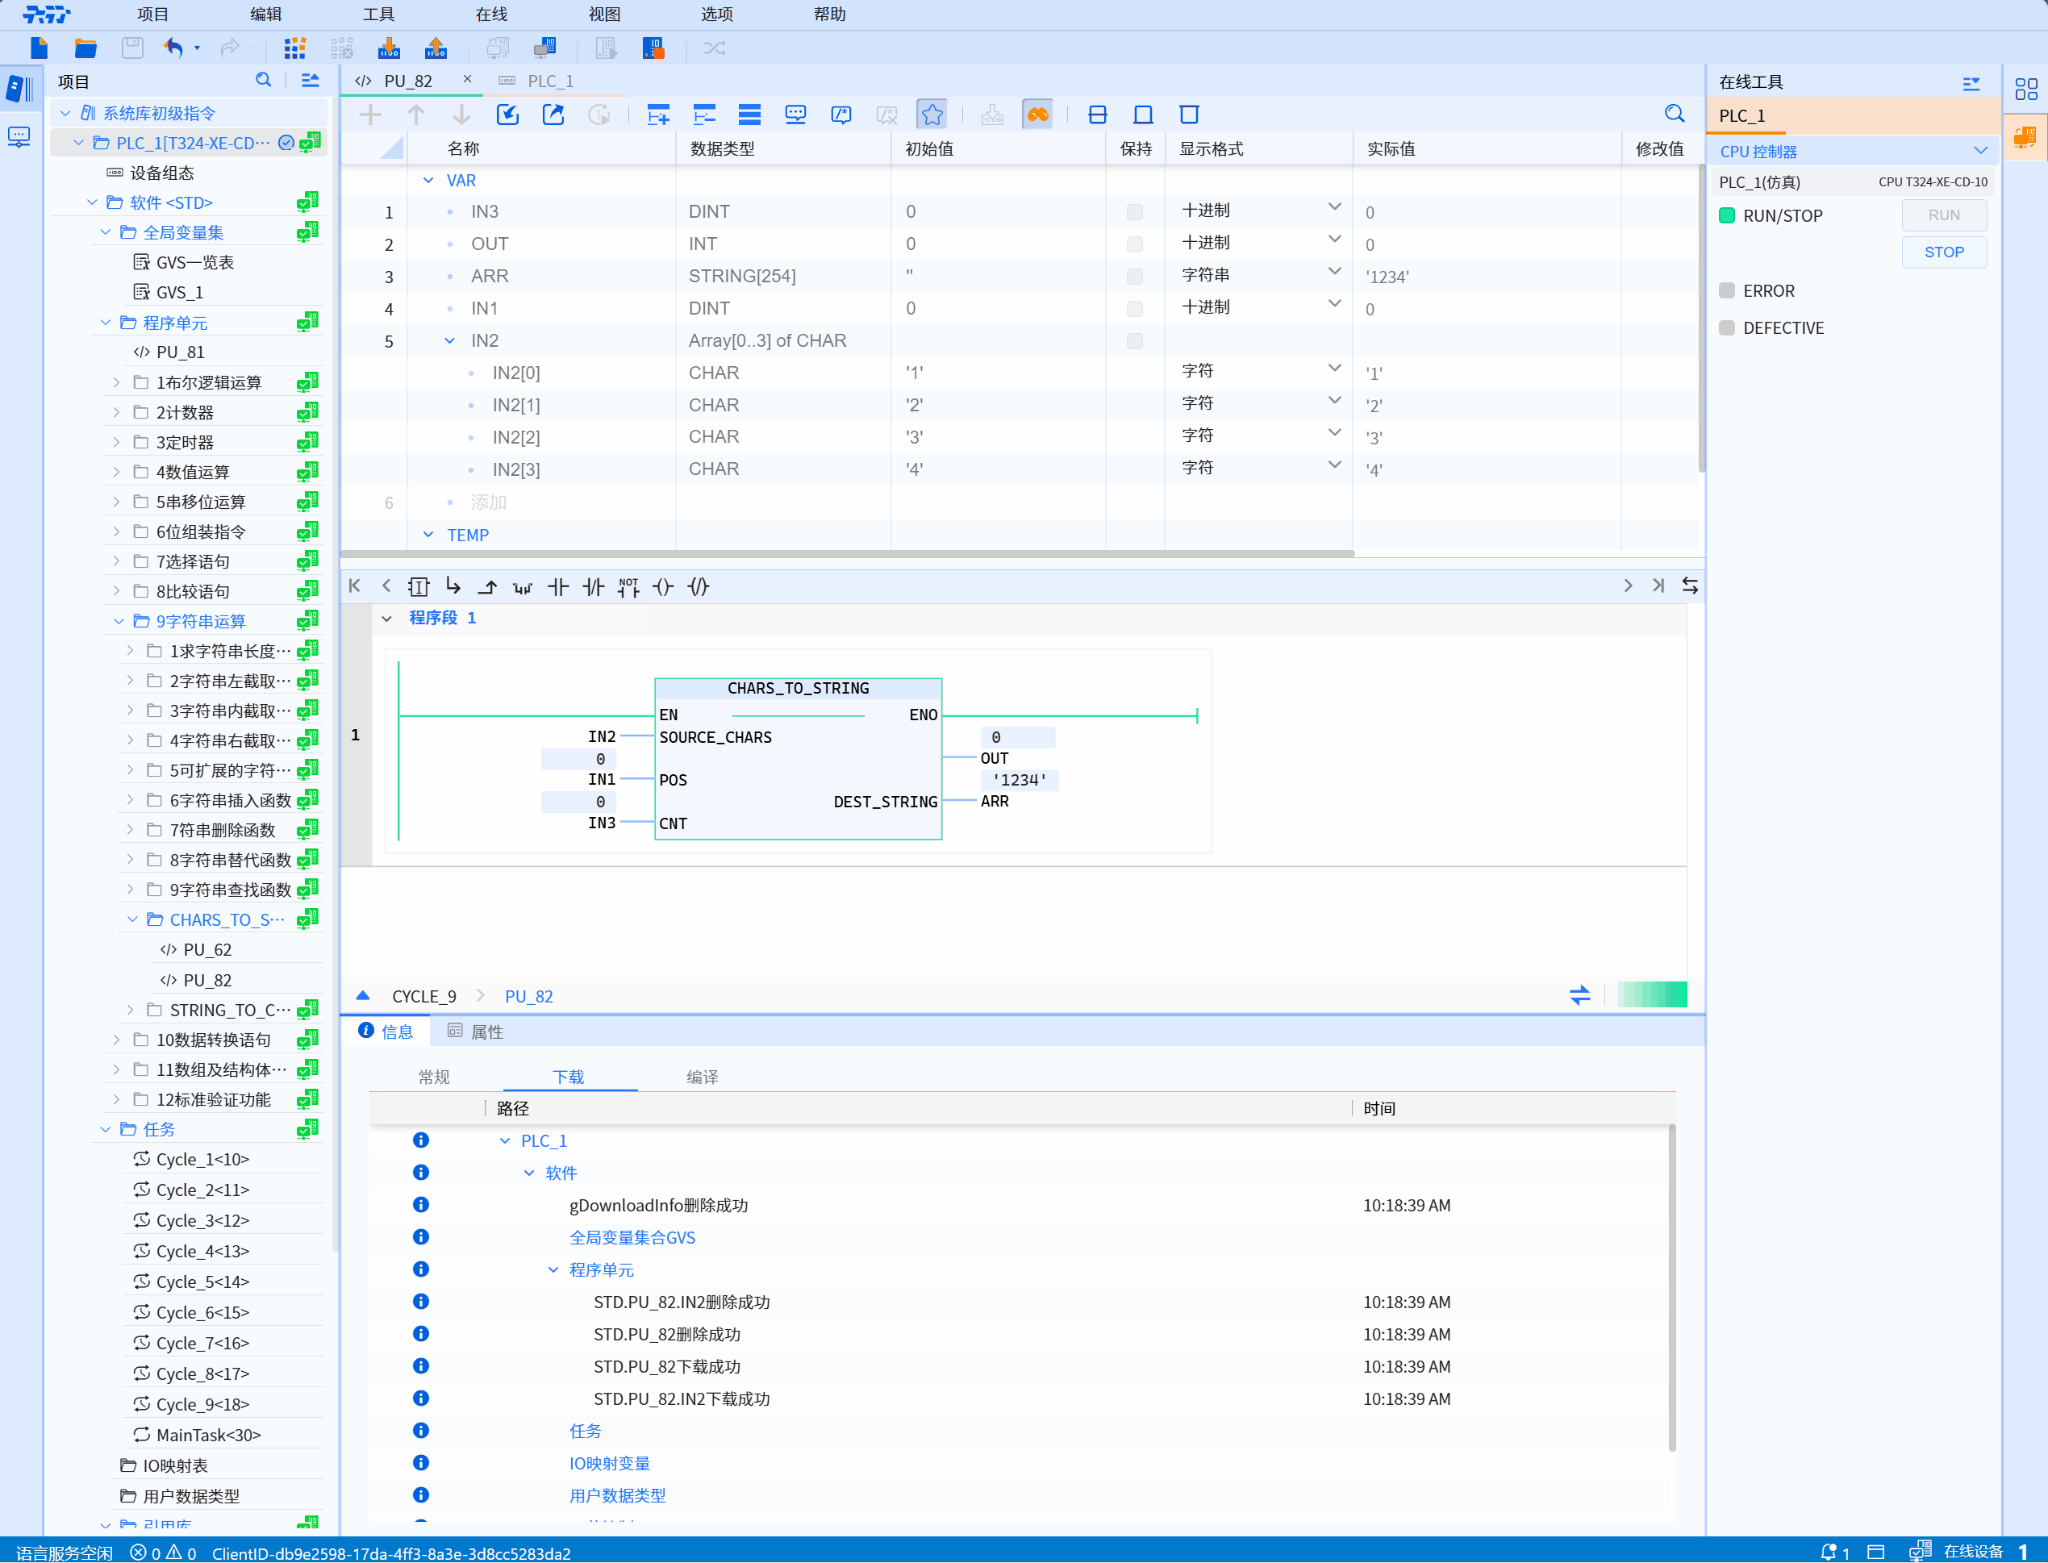
Task: Check the retain box for IN2 array
Action: [x=1134, y=341]
